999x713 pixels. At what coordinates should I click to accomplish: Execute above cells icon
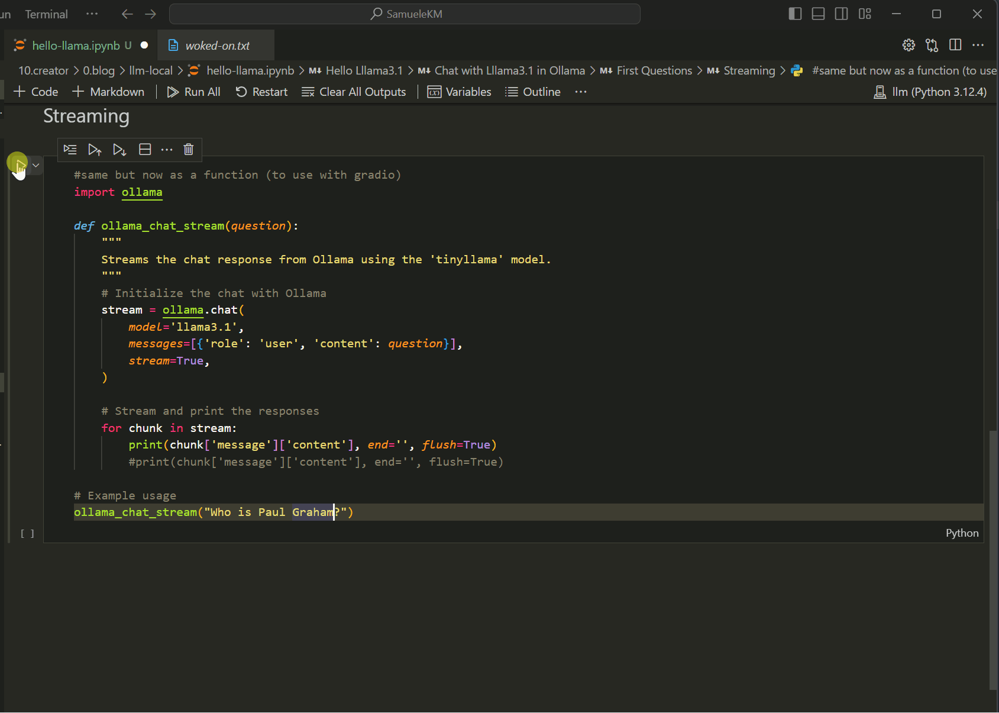pyautogui.click(x=95, y=150)
